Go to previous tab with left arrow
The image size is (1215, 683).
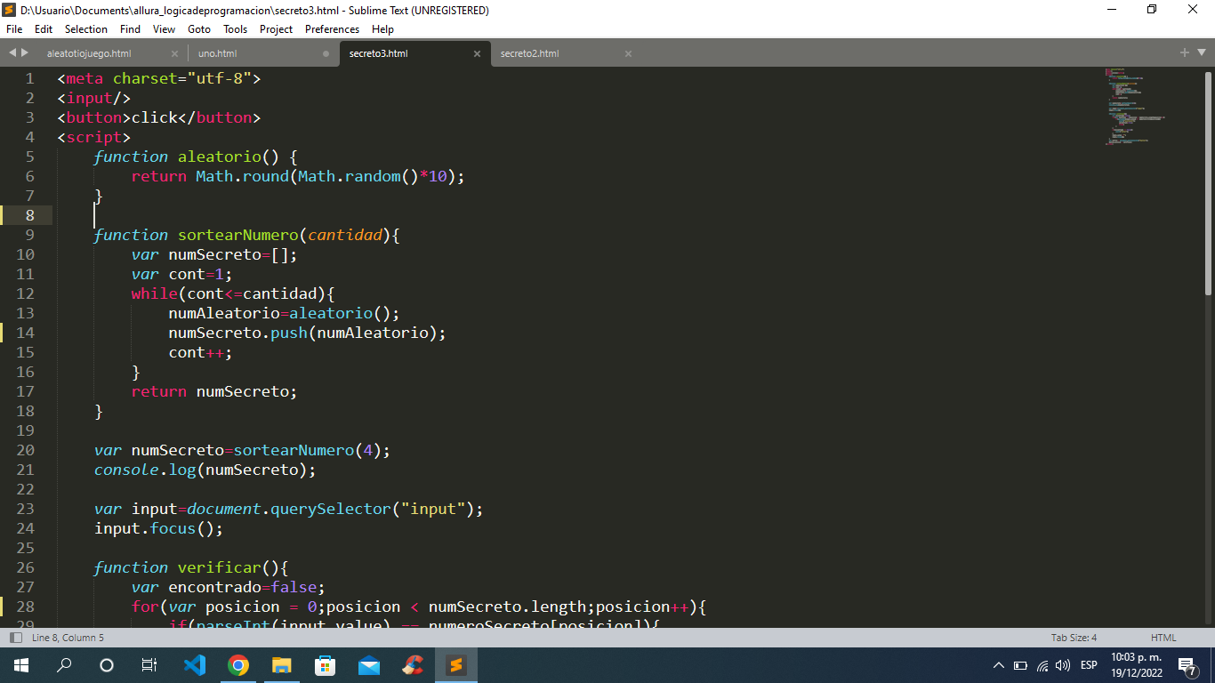12,53
